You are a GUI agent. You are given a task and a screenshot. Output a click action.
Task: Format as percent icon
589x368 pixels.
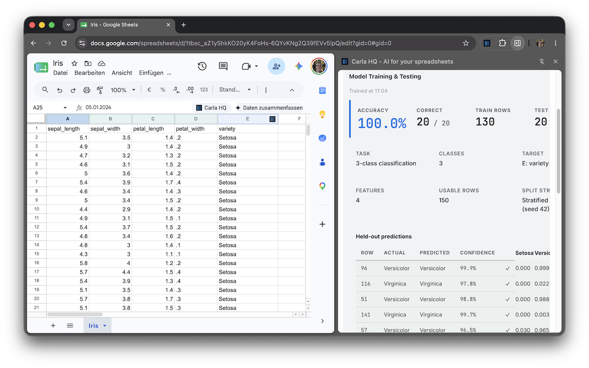(x=163, y=90)
